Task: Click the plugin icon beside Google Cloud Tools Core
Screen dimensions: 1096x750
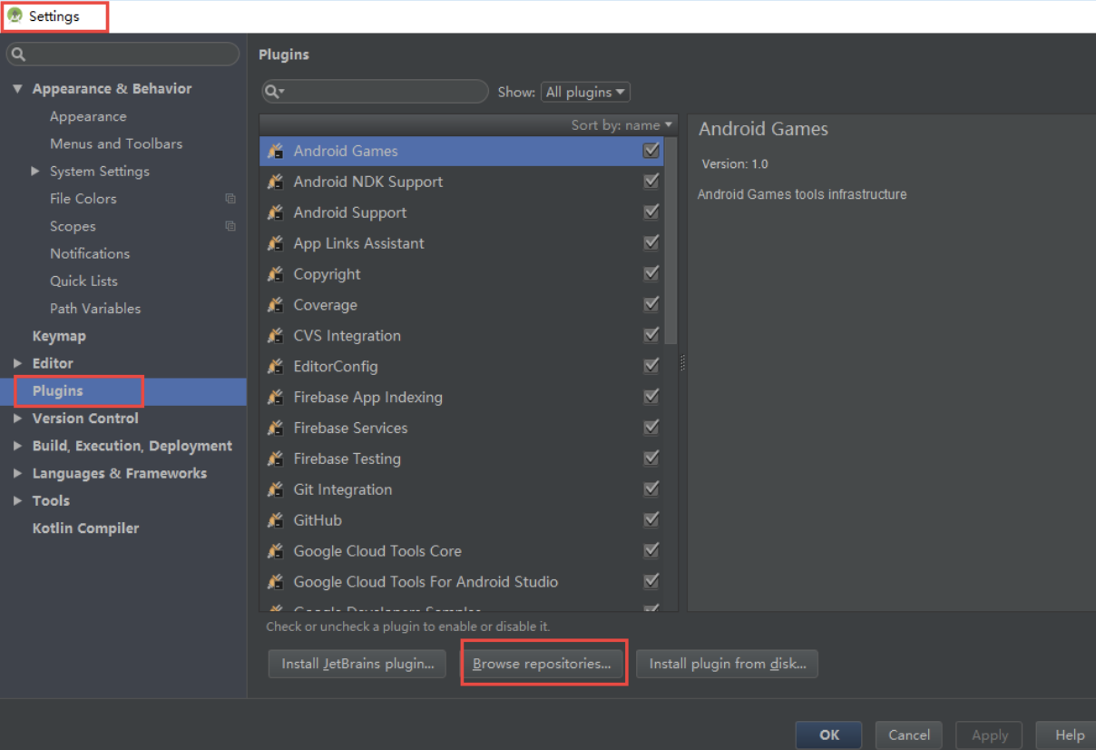Action: point(276,551)
